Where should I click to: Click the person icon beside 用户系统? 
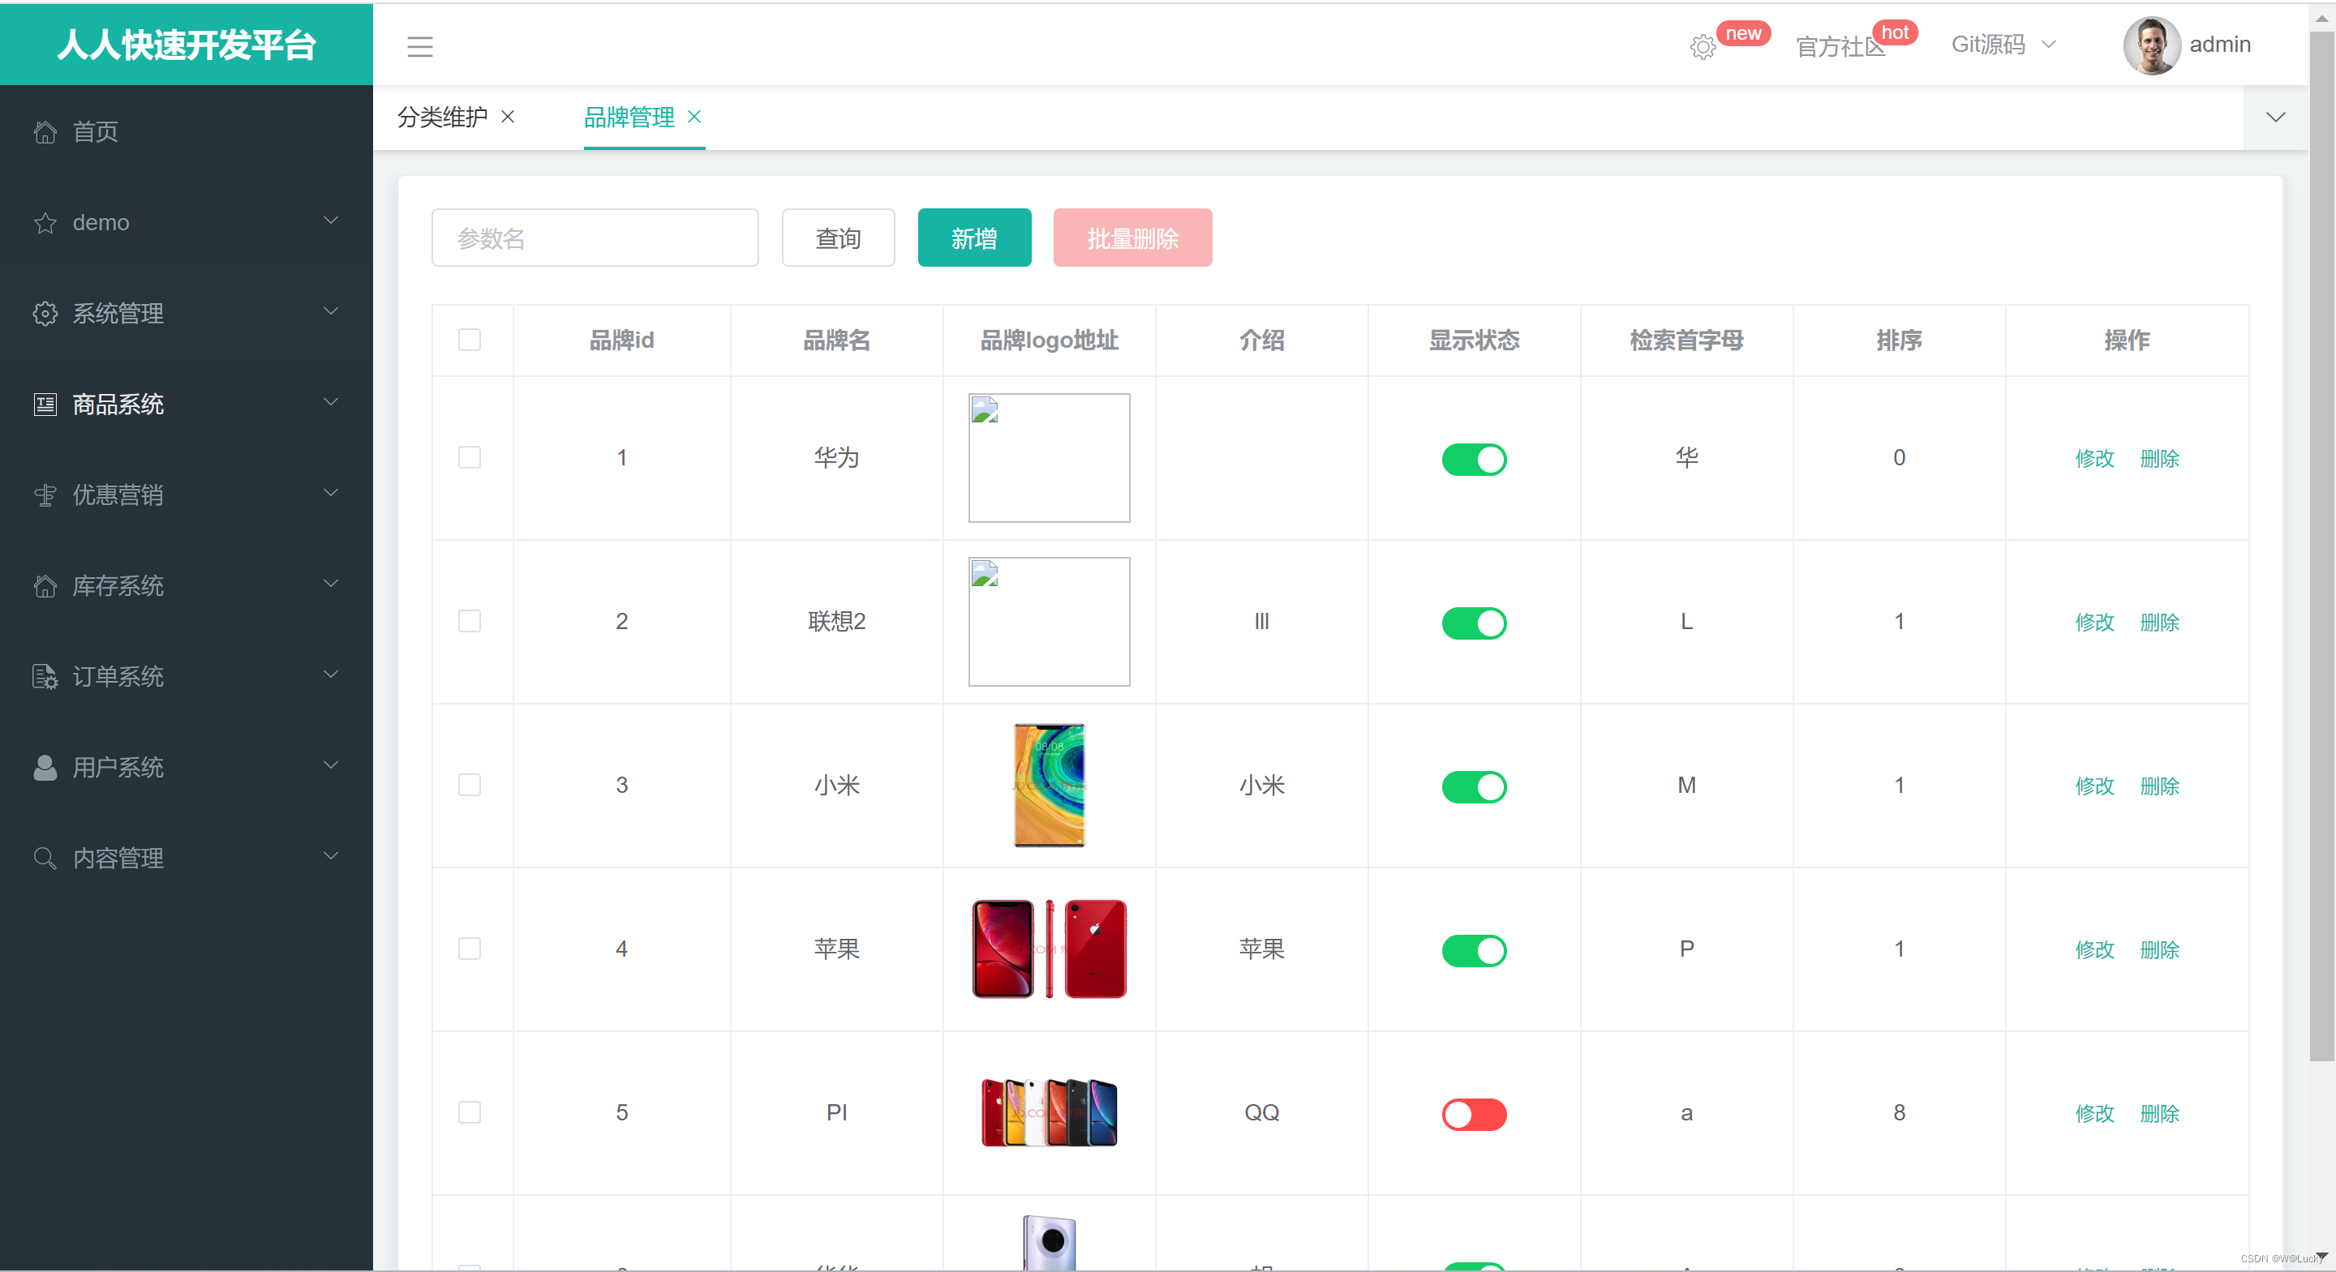tap(45, 768)
